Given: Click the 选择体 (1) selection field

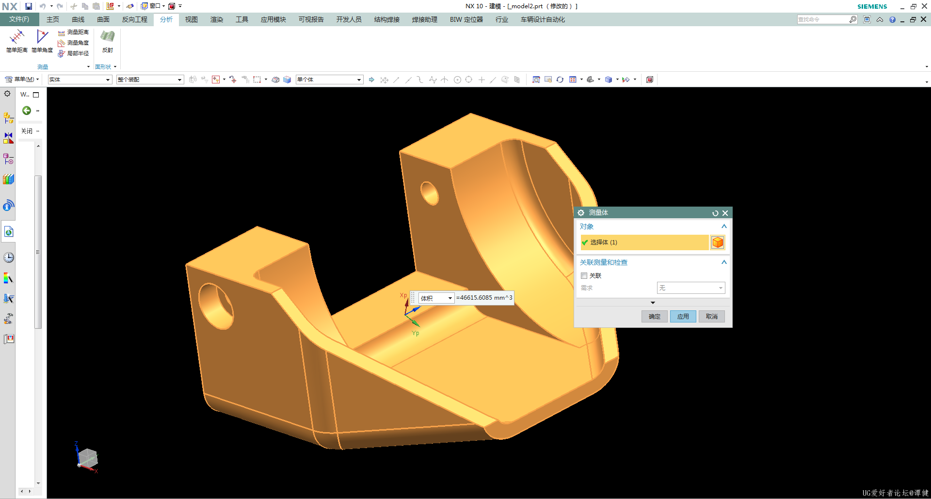Looking at the screenshot, I should (x=645, y=242).
